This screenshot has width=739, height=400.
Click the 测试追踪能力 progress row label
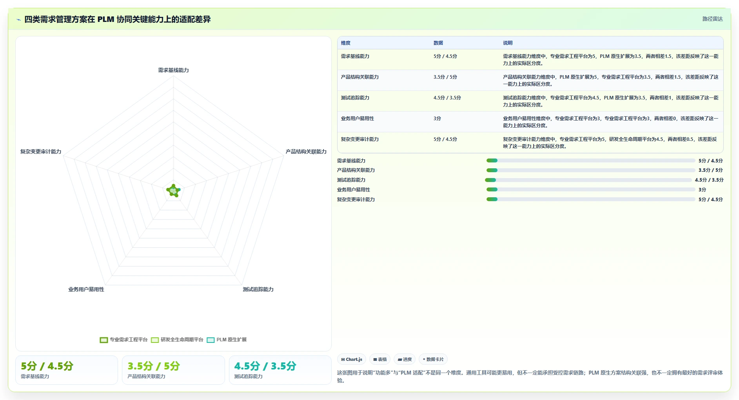(351, 180)
